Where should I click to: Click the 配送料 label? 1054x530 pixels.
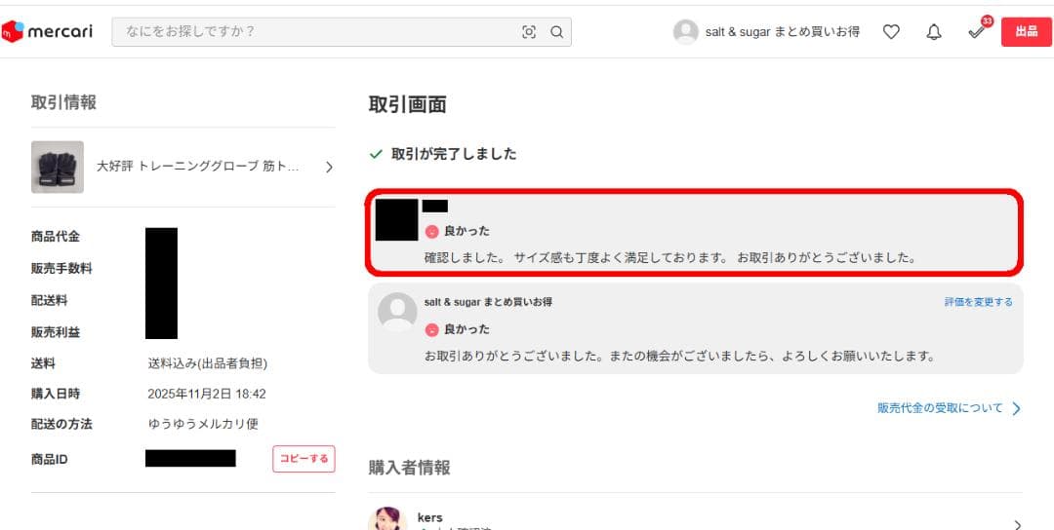pyautogui.click(x=49, y=300)
